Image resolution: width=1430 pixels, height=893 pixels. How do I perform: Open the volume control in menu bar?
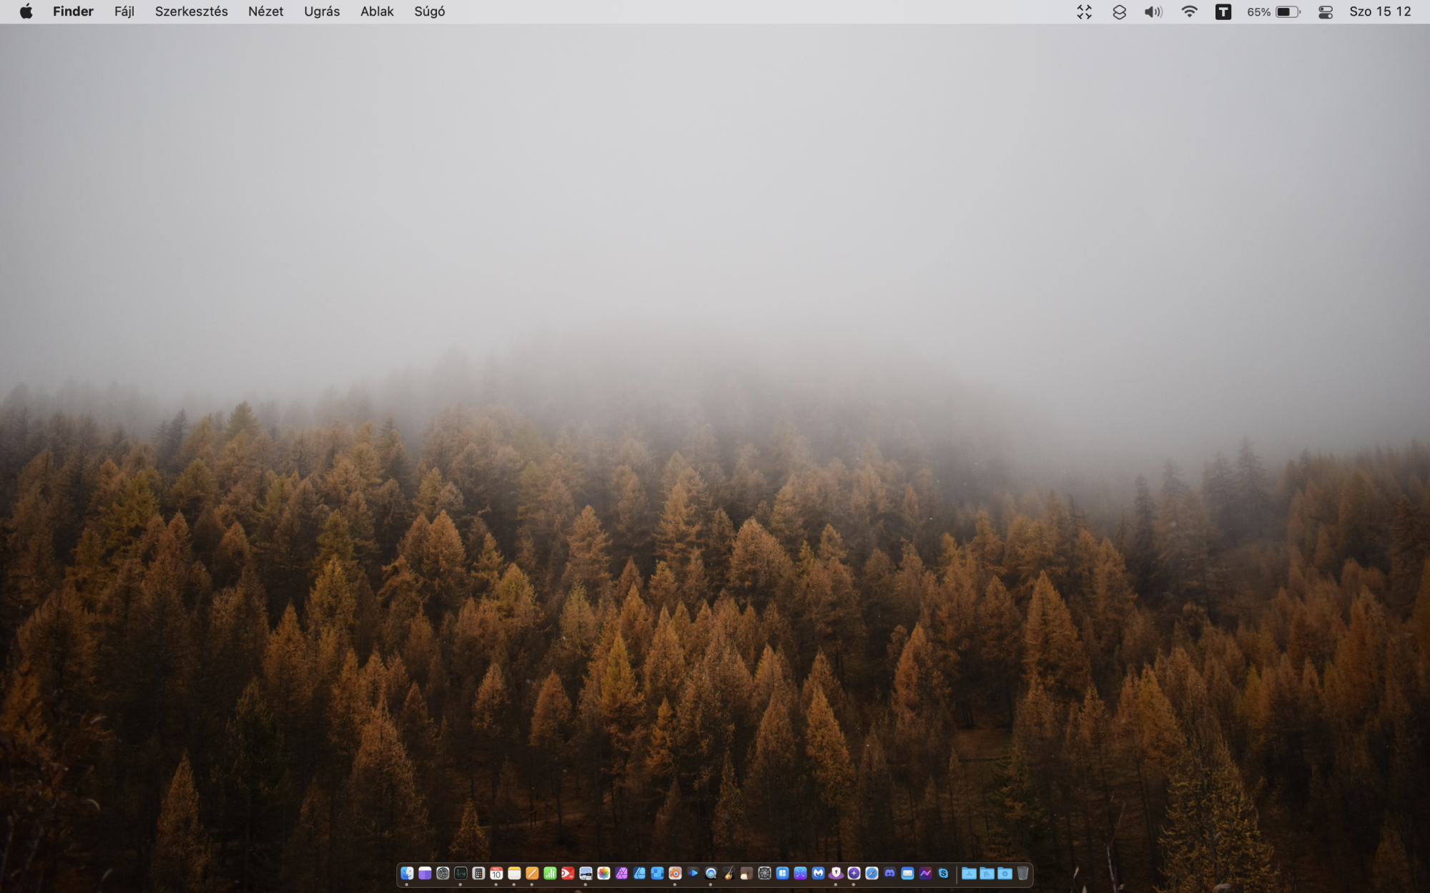1153,12
